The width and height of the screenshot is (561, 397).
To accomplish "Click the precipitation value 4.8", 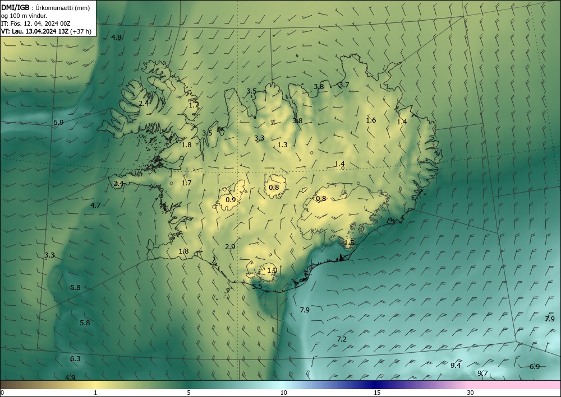I will pos(116,37).
